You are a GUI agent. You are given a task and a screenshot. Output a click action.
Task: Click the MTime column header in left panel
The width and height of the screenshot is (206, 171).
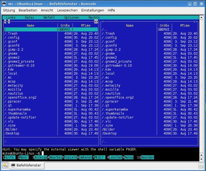86,25
